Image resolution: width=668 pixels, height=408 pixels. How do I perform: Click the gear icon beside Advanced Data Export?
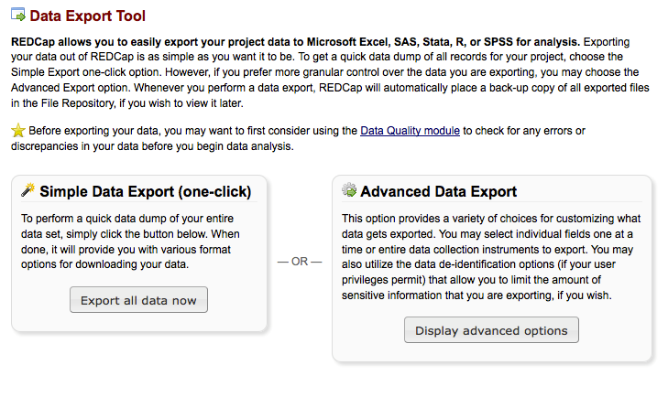(349, 191)
